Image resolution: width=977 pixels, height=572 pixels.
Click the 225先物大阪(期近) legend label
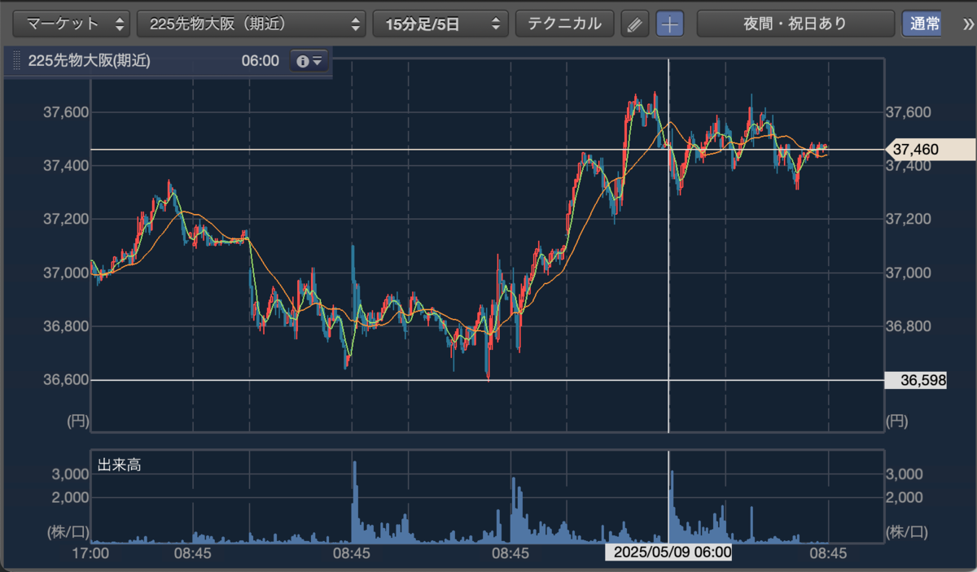(89, 61)
